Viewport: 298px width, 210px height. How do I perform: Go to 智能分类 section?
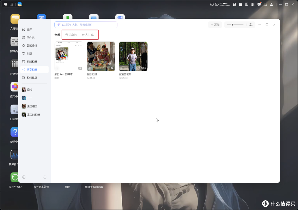(34, 46)
